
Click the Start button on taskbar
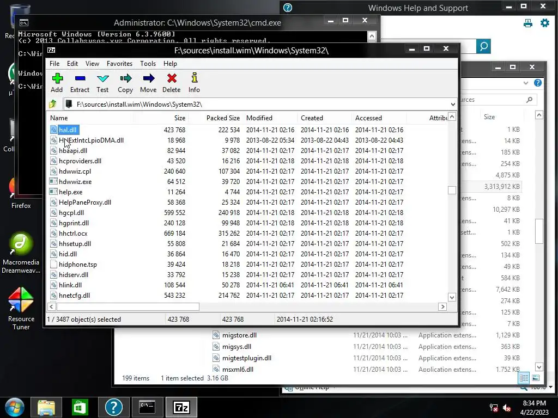click(15, 407)
